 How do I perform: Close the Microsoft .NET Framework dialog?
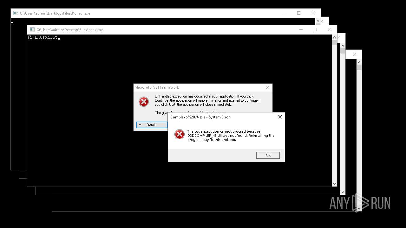268,87
